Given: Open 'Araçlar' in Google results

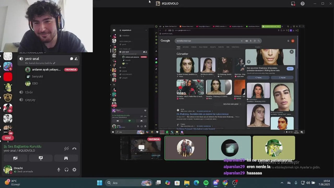Looking at the screenshot, I should (x=258, y=47).
